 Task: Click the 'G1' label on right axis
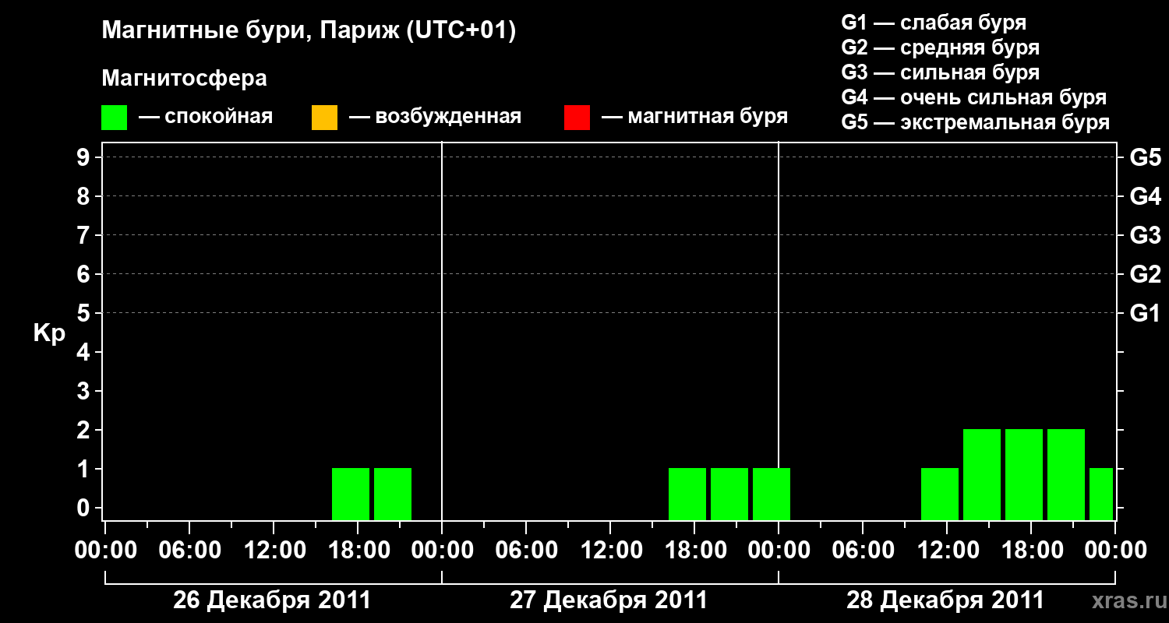pyautogui.click(x=1145, y=313)
